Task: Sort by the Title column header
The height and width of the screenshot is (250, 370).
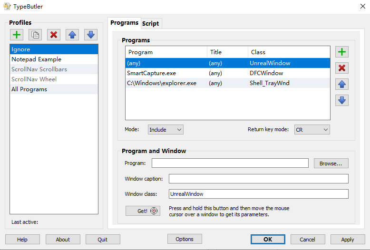Action: [227, 52]
